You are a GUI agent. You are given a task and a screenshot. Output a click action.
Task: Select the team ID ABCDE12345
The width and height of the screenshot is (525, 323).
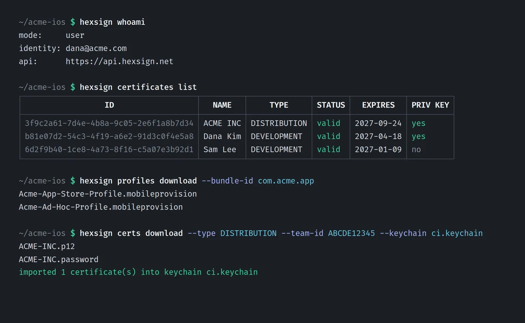[352, 233]
